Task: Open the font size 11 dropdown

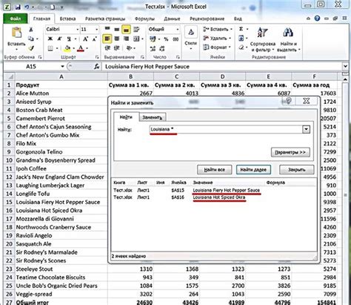Action: pos(96,30)
